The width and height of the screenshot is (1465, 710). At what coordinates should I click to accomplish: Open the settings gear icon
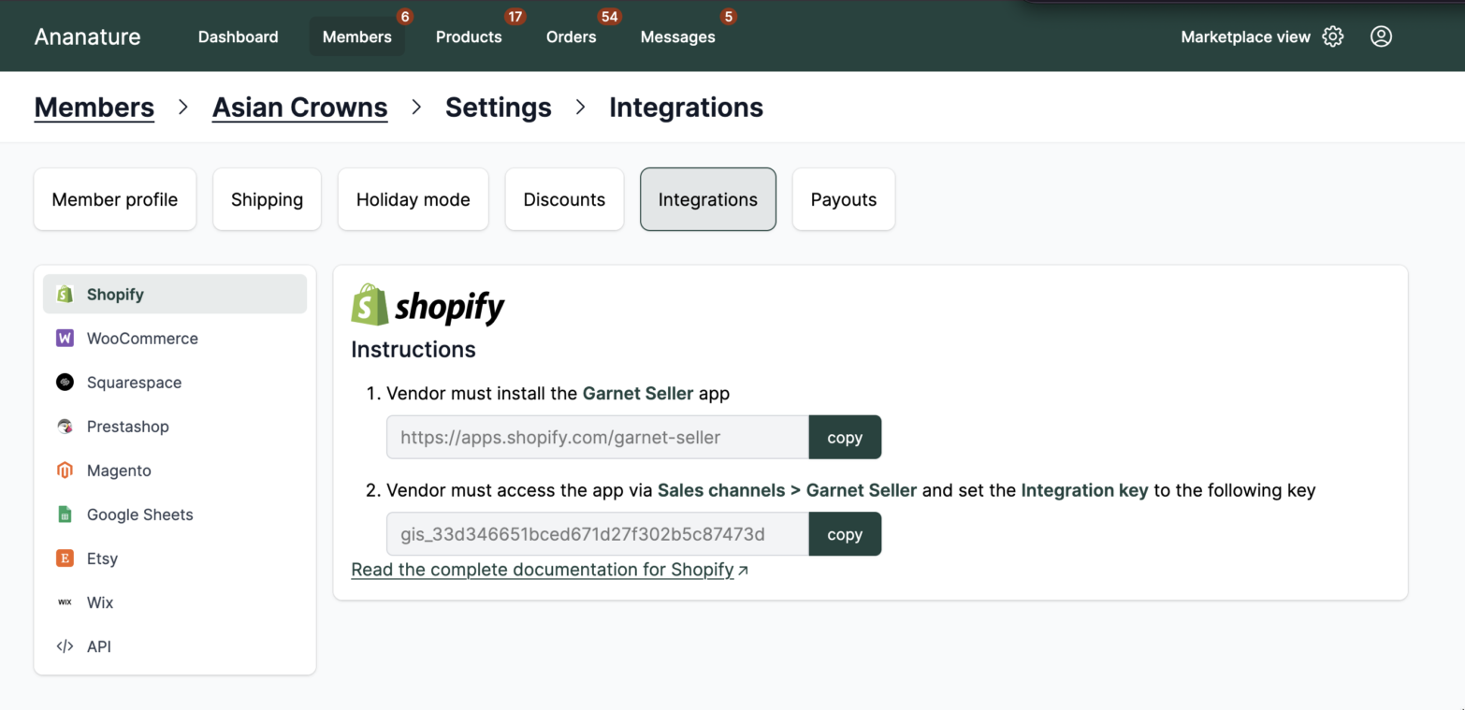pyautogui.click(x=1333, y=36)
